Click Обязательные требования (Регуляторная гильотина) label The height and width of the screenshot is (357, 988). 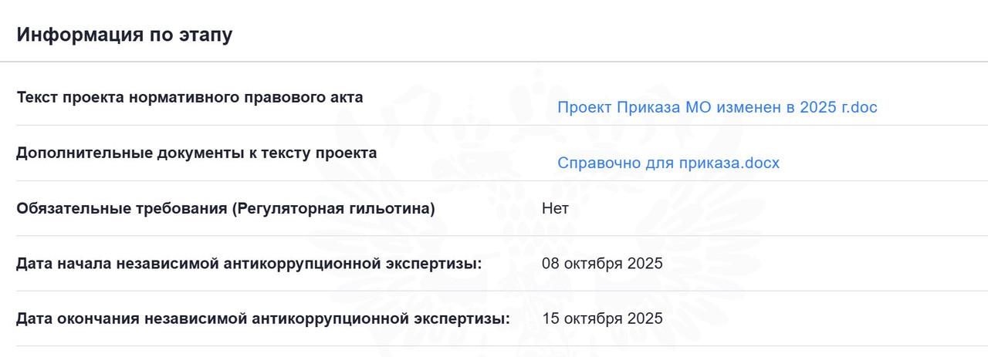click(225, 208)
